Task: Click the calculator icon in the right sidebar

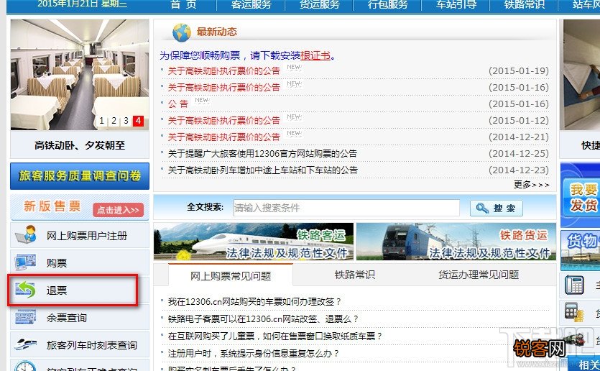Action: (574, 311)
